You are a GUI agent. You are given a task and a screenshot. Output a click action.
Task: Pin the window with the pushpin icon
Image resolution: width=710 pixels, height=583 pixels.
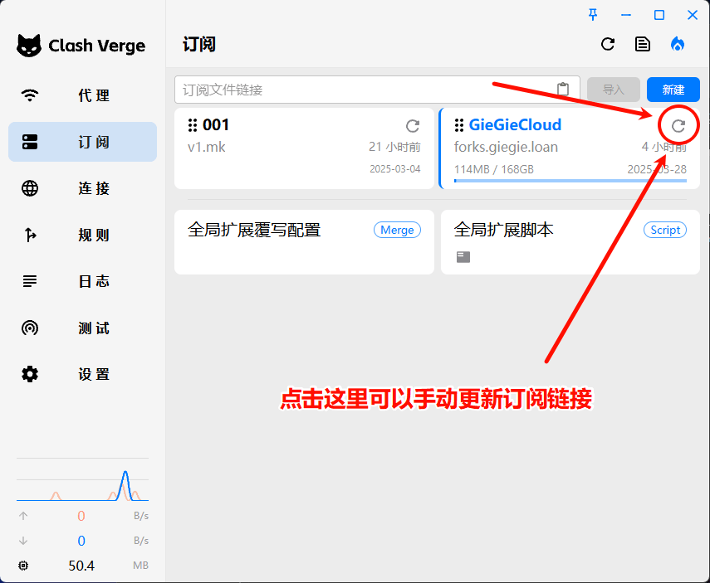pyautogui.click(x=593, y=15)
